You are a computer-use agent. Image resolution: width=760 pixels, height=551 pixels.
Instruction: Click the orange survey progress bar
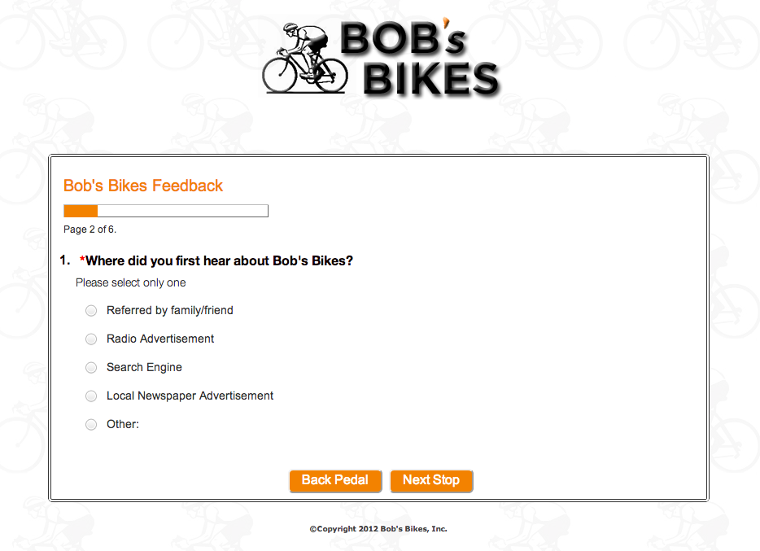pos(166,211)
